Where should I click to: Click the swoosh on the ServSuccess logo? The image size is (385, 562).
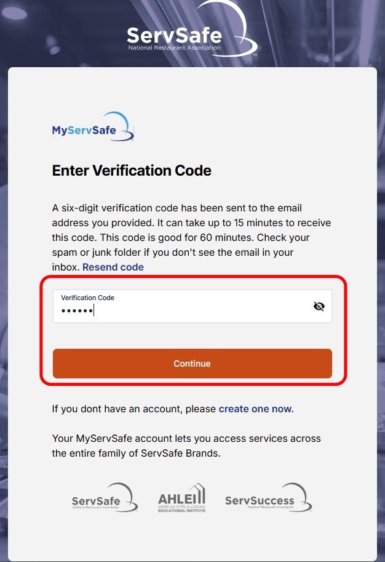pos(301,494)
